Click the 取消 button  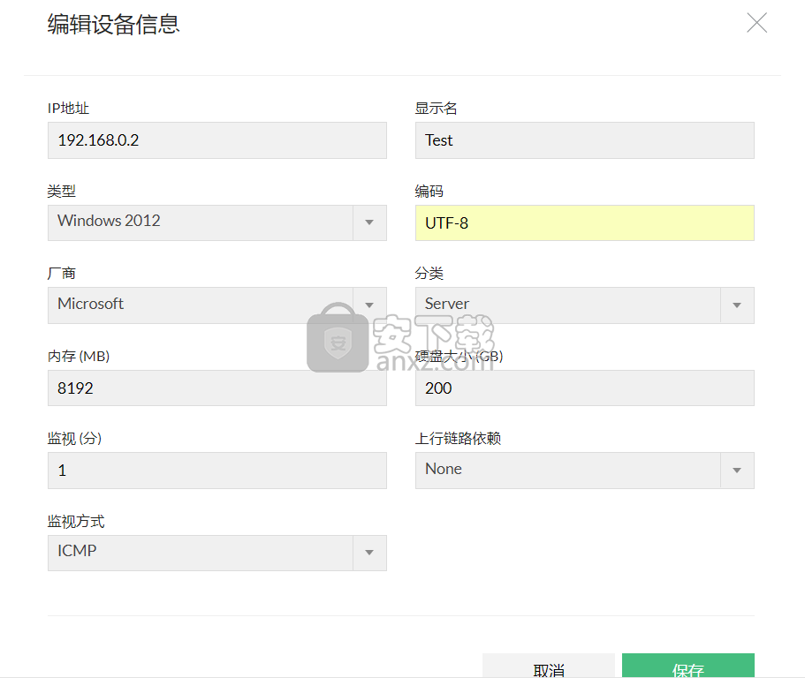(549, 666)
